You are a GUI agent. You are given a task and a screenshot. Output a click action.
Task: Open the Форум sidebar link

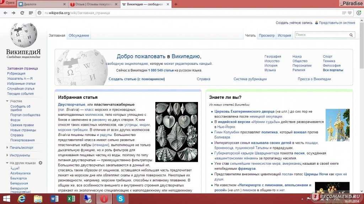15,120
